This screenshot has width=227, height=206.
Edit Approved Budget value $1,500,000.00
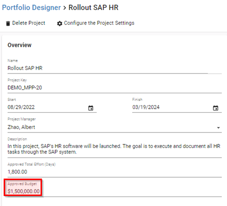(x=24, y=191)
